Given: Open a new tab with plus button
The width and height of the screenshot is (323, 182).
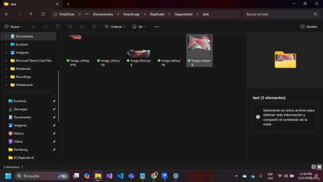Looking at the screenshot, I should pos(68,4).
